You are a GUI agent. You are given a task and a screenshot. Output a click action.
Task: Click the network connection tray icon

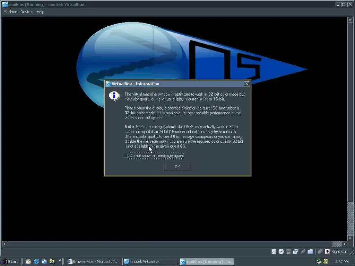[319, 261]
